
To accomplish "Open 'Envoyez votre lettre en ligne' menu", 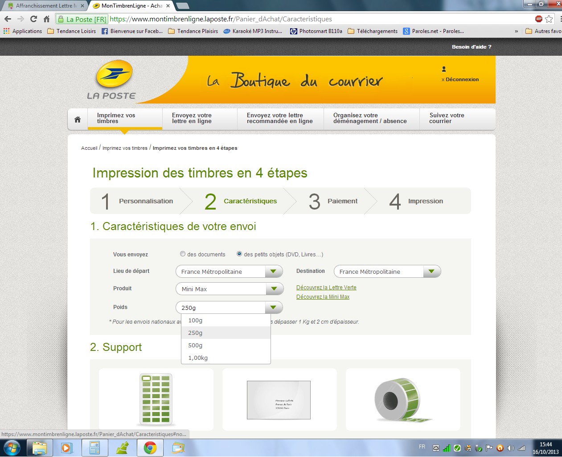I will 200,118.
